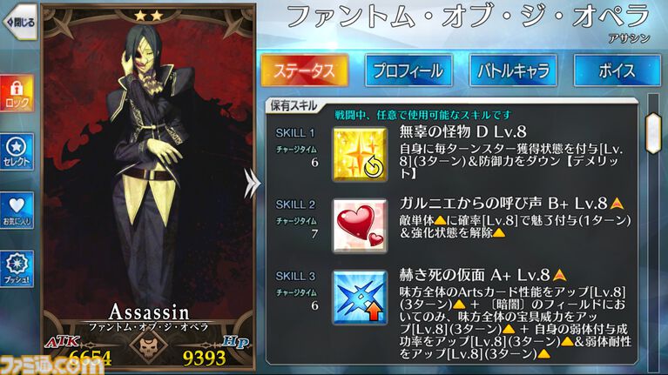Toggle the red ロック lock button
Screen dimensions: 668x375
17,94
